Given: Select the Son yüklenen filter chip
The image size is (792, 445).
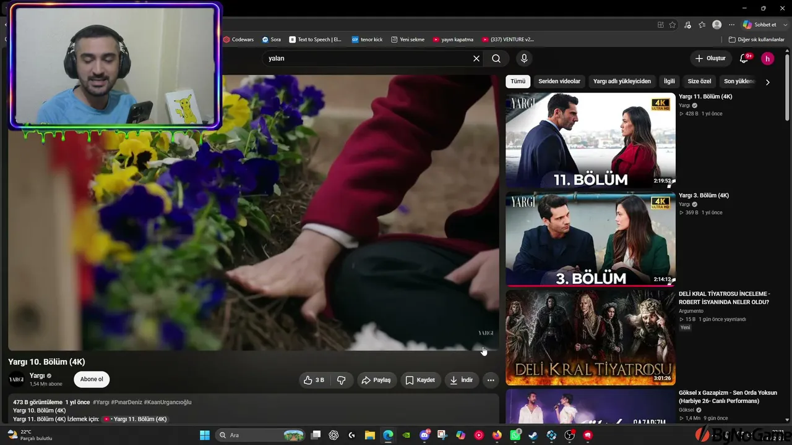Looking at the screenshot, I should 739,82.
